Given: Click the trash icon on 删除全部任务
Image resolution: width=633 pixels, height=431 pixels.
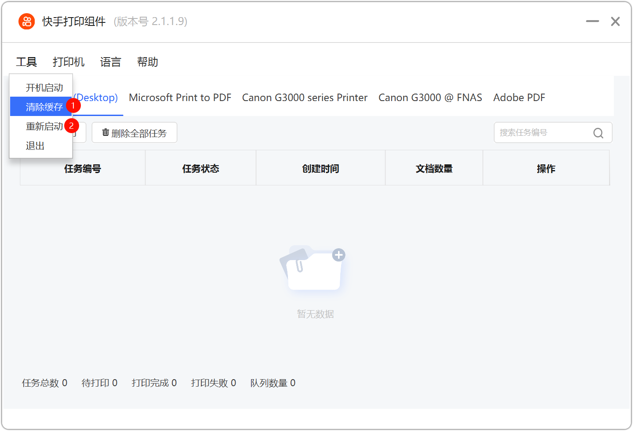Looking at the screenshot, I should [105, 132].
